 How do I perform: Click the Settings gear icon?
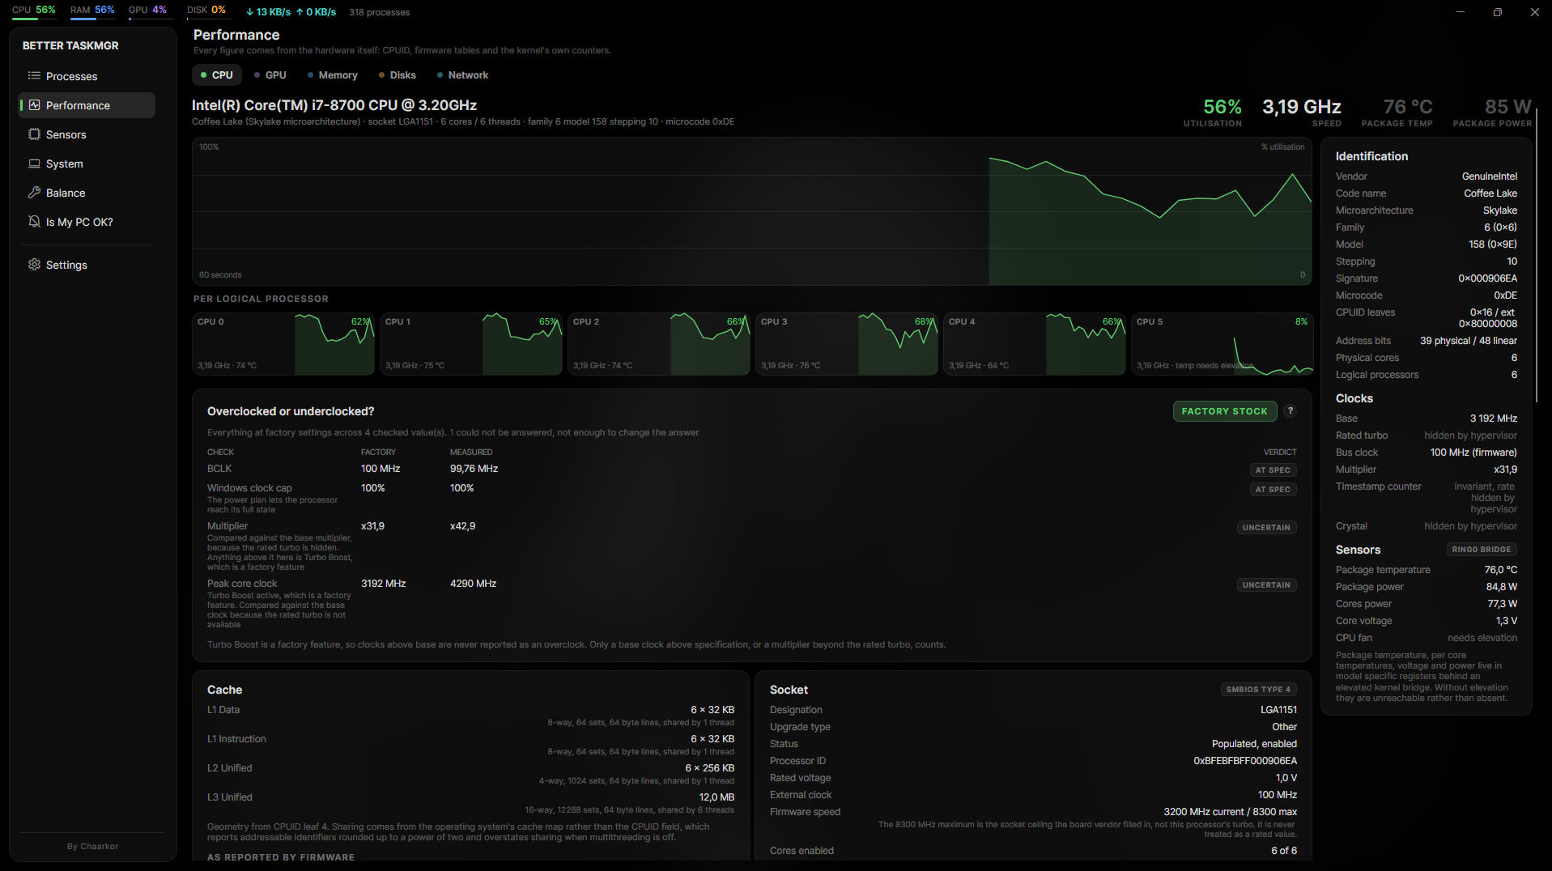[x=34, y=265]
